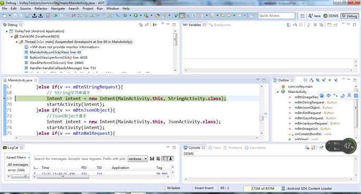Open the verbose log level dropdown
This screenshot has height=194, width=361.
tap(137, 159)
